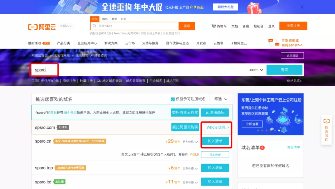Open the .com suffix dropdown
This screenshot has width=335, height=189.
256,70
